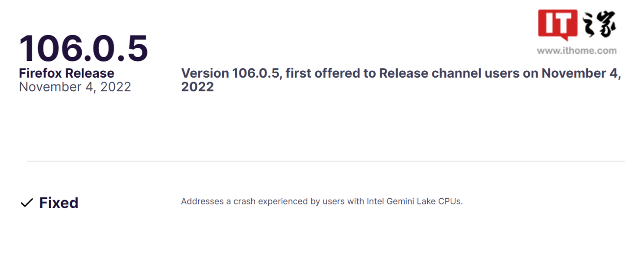Click the red IT logo box
This screenshot has width=626, height=266.
tap(558, 23)
